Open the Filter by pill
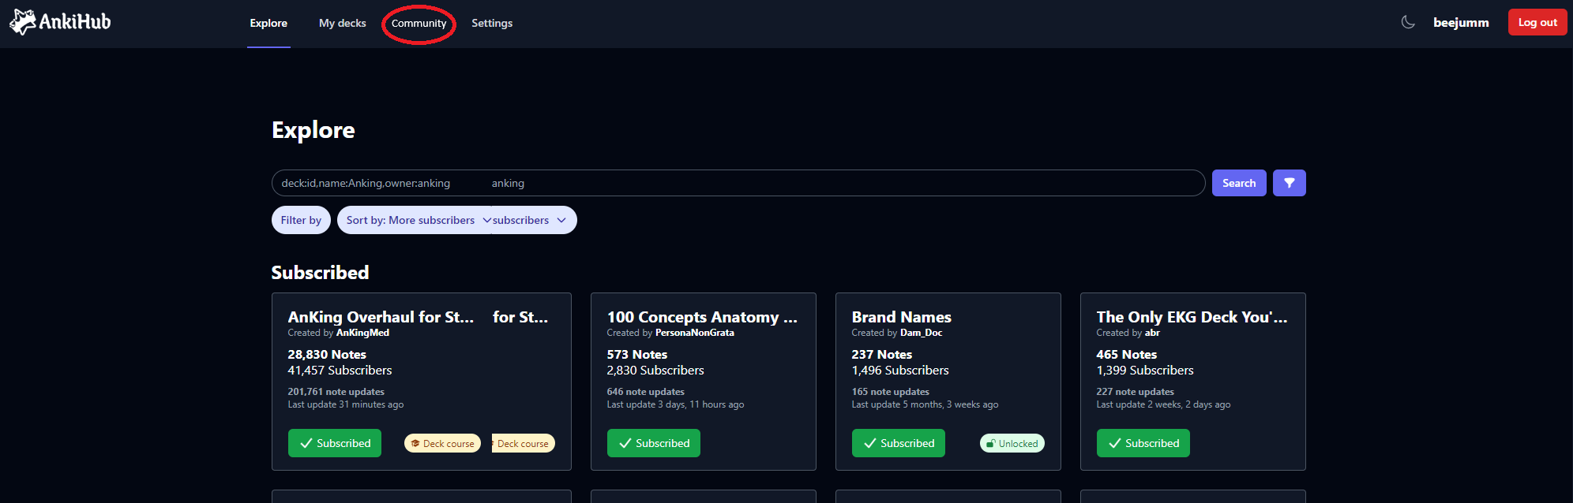This screenshot has width=1573, height=503. tap(301, 220)
